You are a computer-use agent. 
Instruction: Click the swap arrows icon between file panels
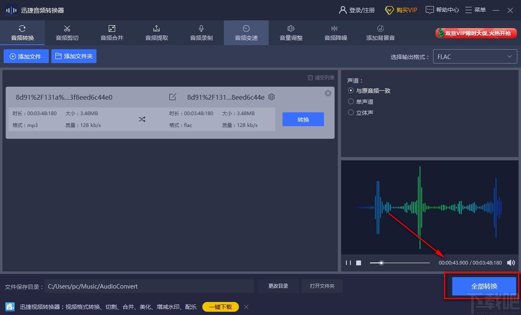click(x=142, y=119)
